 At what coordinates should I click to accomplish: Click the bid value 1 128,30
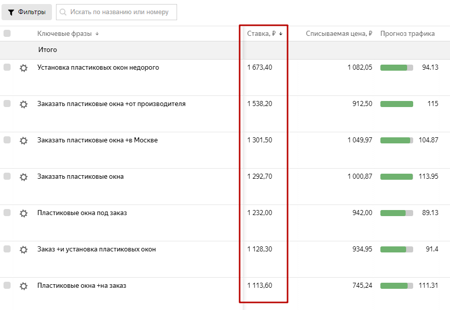pyautogui.click(x=260, y=249)
